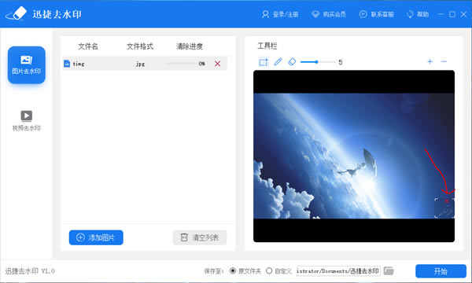Remove ting file with red X
472x283 pixels.
tap(217, 64)
